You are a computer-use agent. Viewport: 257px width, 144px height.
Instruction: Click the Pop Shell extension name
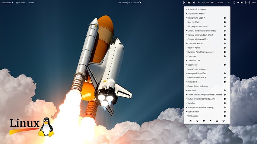click(x=191, y=90)
